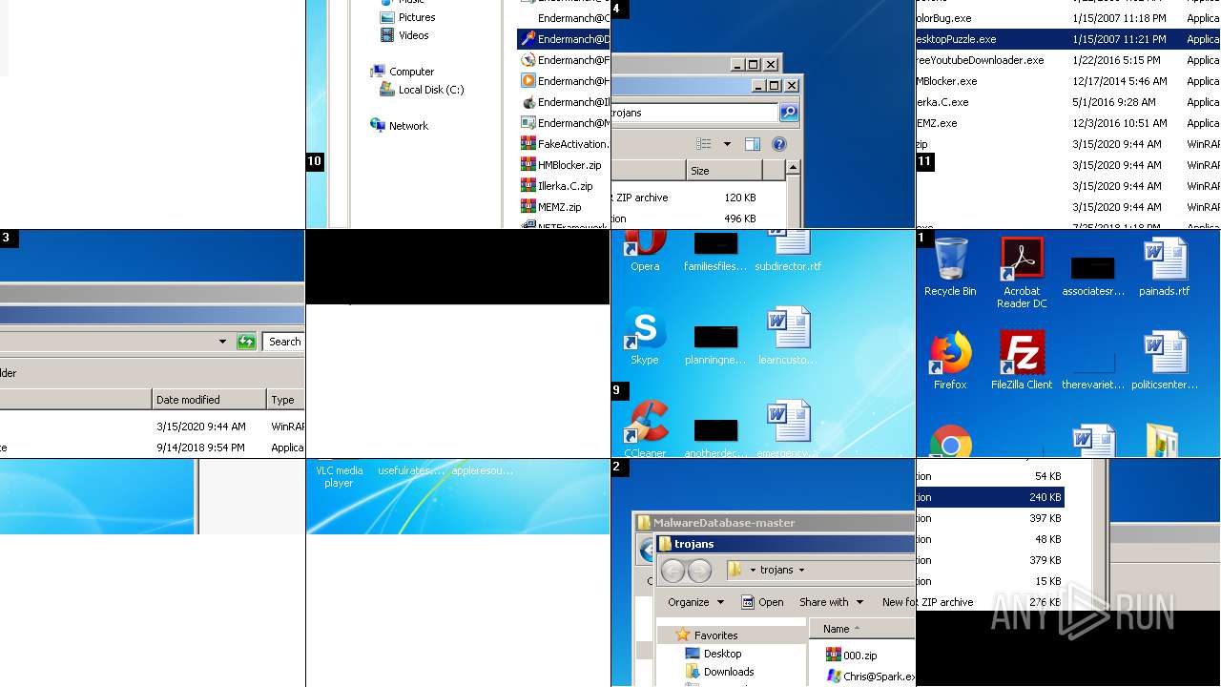Select the familiesfiles desktop item
The width and height of the screenshot is (1221, 687).
pos(715,252)
